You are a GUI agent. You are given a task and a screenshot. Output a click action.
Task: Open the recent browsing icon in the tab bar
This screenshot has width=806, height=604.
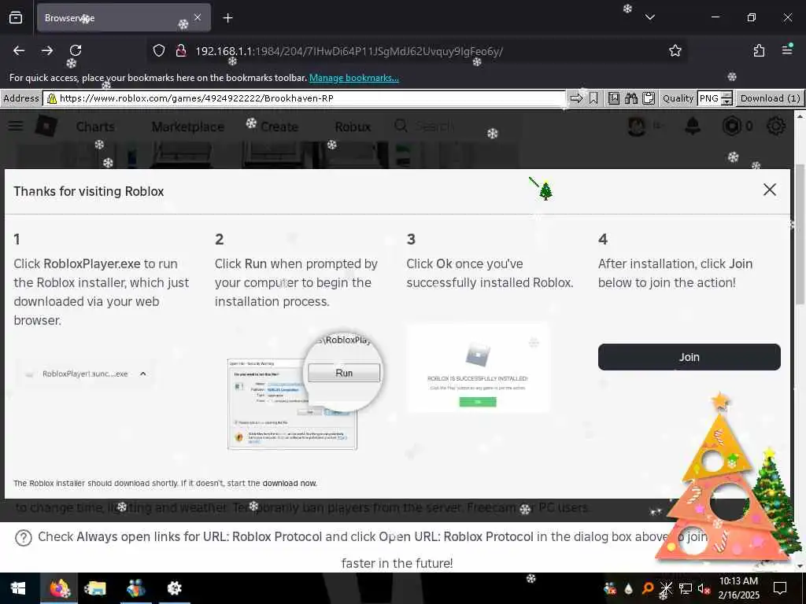coord(16,18)
